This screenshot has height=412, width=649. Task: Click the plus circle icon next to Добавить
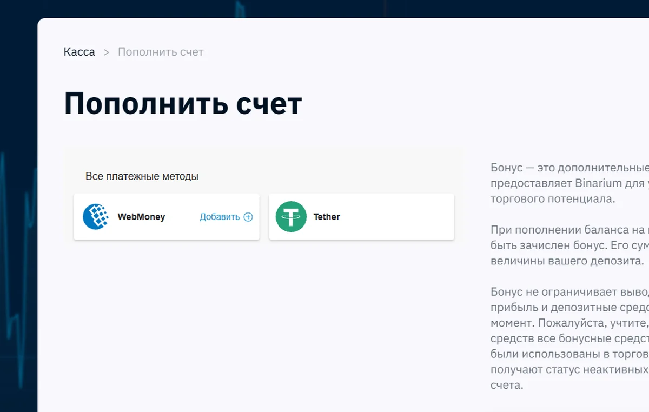pyautogui.click(x=248, y=217)
